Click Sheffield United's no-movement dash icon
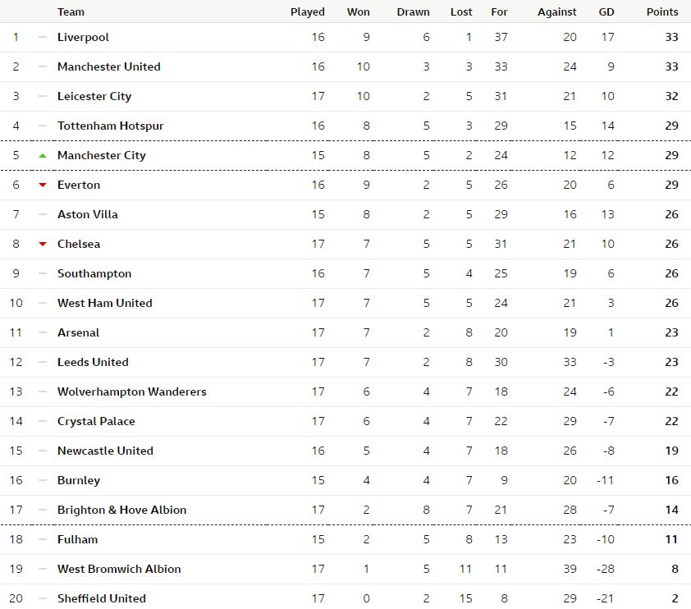691x609 pixels. pyautogui.click(x=43, y=598)
